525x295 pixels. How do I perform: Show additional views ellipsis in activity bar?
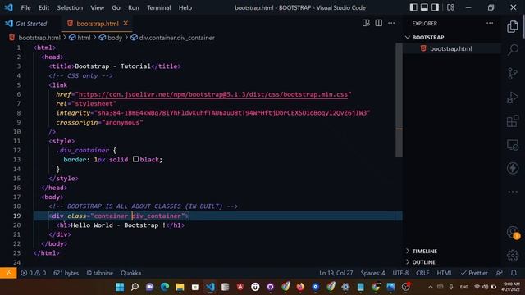[513, 192]
